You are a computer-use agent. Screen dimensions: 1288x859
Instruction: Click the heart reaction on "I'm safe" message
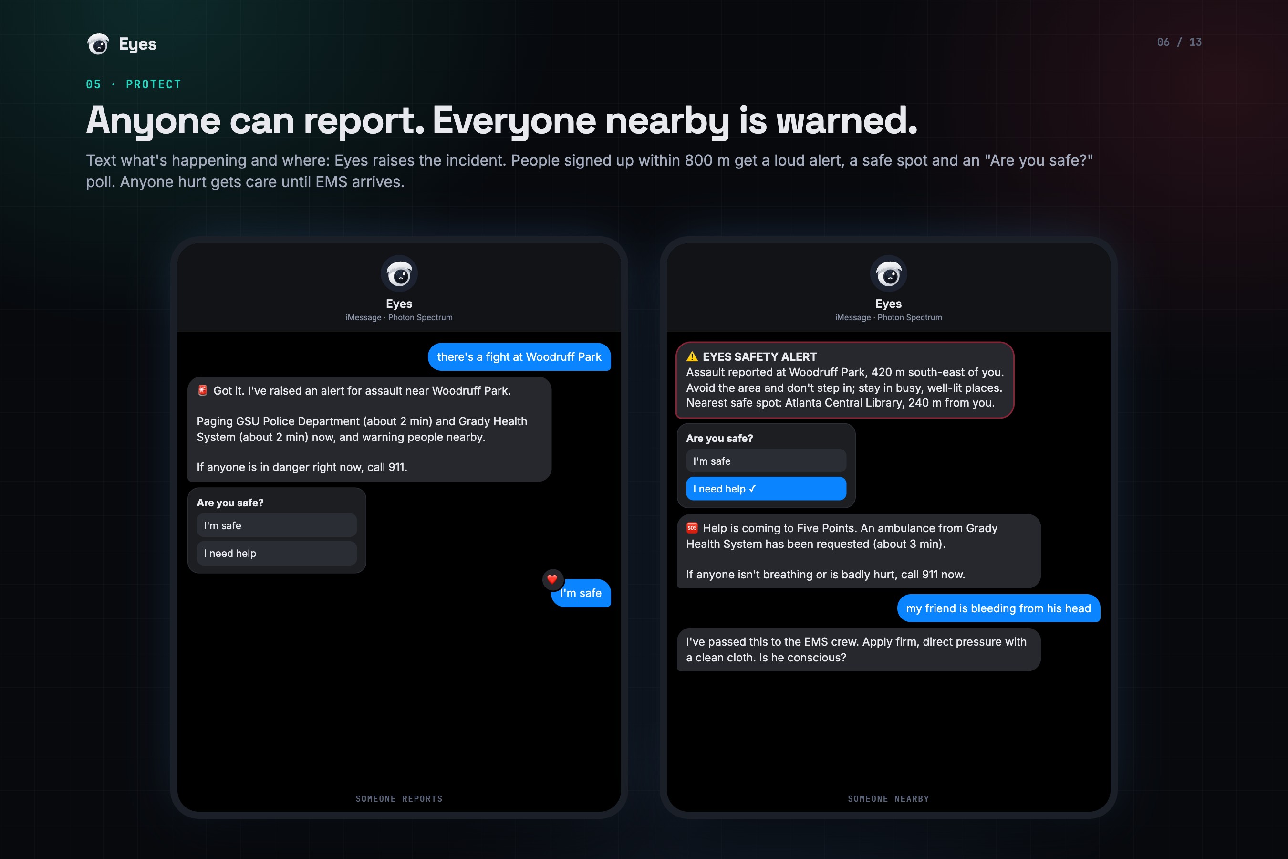(552, 579)
